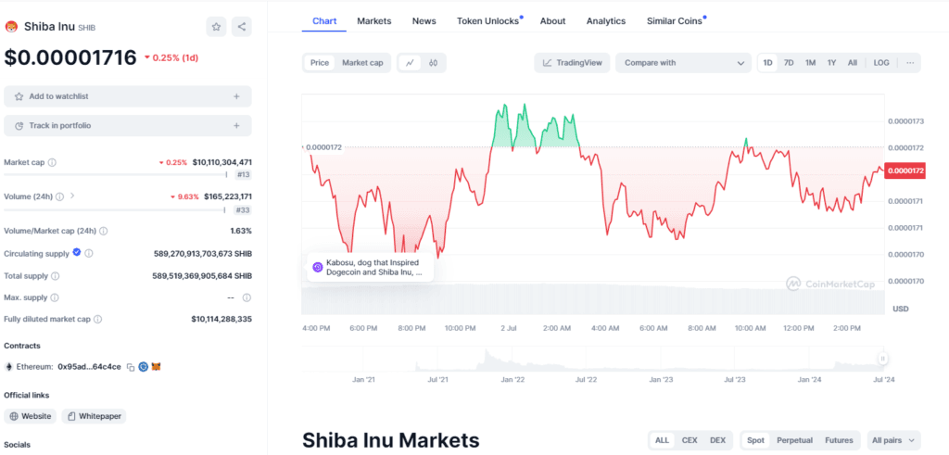Star Shiba Inu as a favorite

click(x=216, y=27)
